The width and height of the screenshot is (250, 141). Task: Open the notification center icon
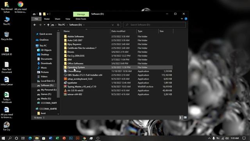point(244,138)
